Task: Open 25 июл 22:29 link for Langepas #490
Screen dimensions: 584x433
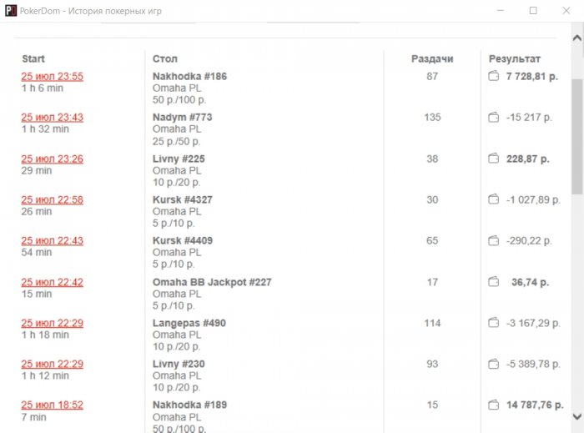Action: pos(52,323)
